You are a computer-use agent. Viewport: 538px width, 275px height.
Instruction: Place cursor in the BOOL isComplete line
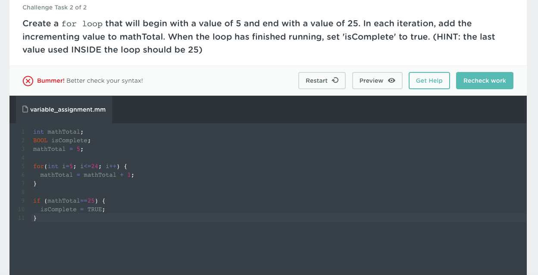pos(62,141)
